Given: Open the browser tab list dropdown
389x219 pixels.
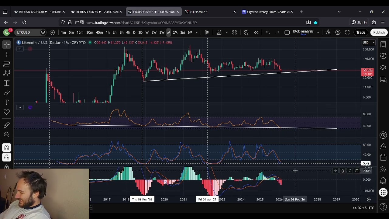Looking at the screenshot, I should pos(339,12).
